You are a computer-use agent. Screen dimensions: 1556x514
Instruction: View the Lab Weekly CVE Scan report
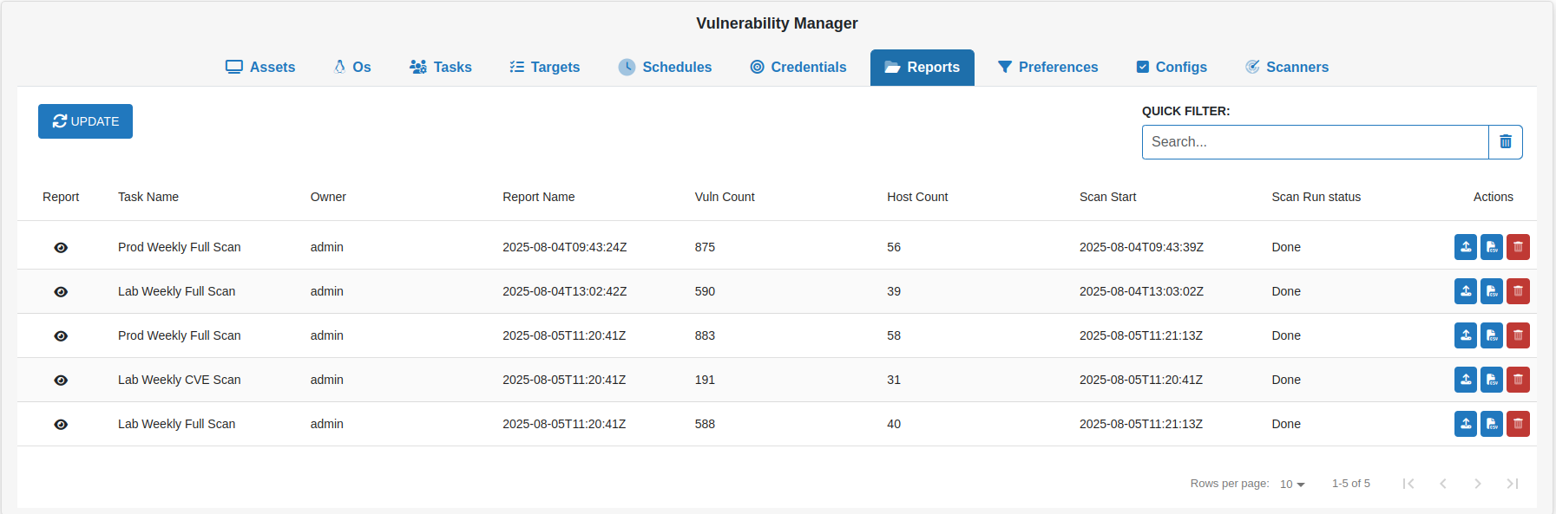61,381
